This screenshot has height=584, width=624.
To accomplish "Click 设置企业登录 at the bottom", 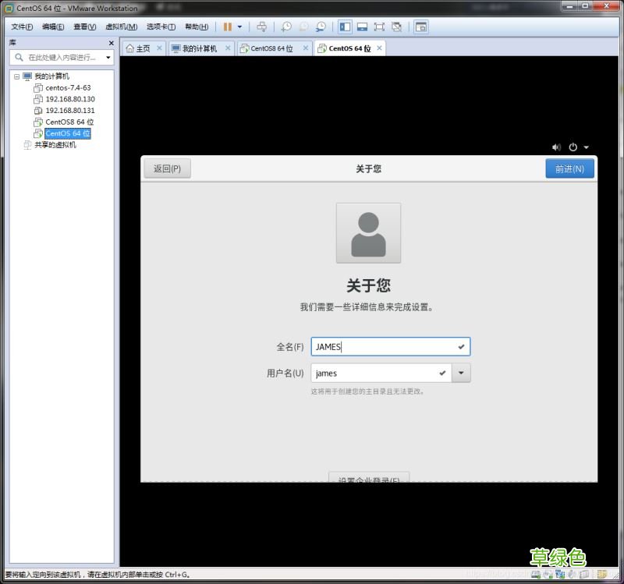I will click(x=368, y=480).
